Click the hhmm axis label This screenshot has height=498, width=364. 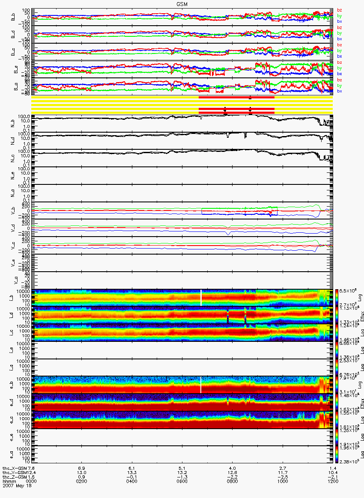coord(9,481)
